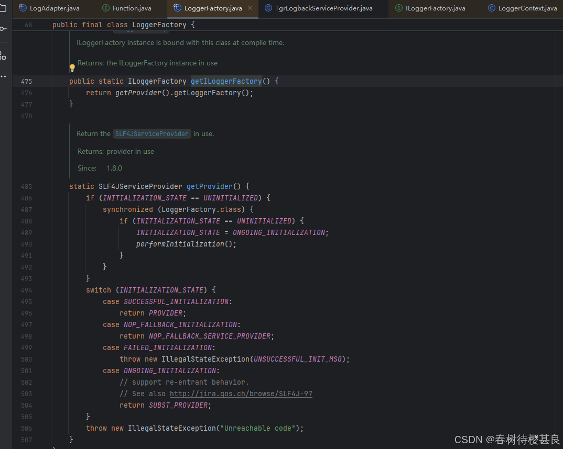
Task: Click the "support re-entrant behavior" comment
Action: tap(184, 382)
